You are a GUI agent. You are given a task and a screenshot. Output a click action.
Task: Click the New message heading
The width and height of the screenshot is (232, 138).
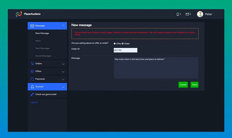[82, 25]
